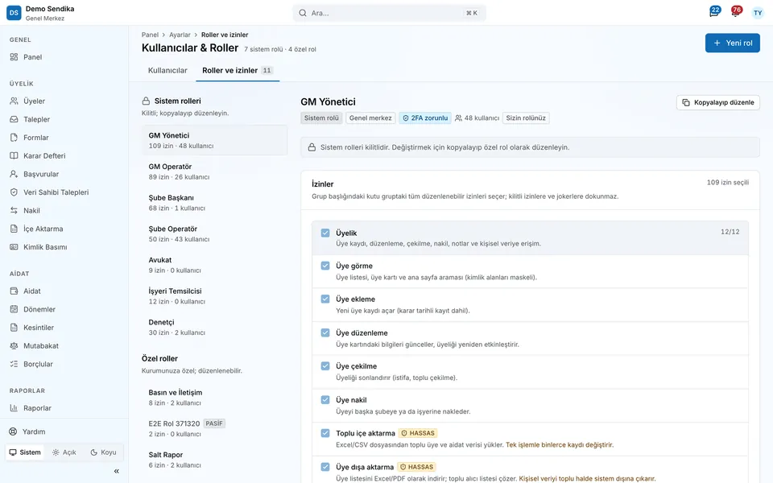Toggle the Üye çekilme checkbox
Screen dimensions: 773x483
[325, 366]
